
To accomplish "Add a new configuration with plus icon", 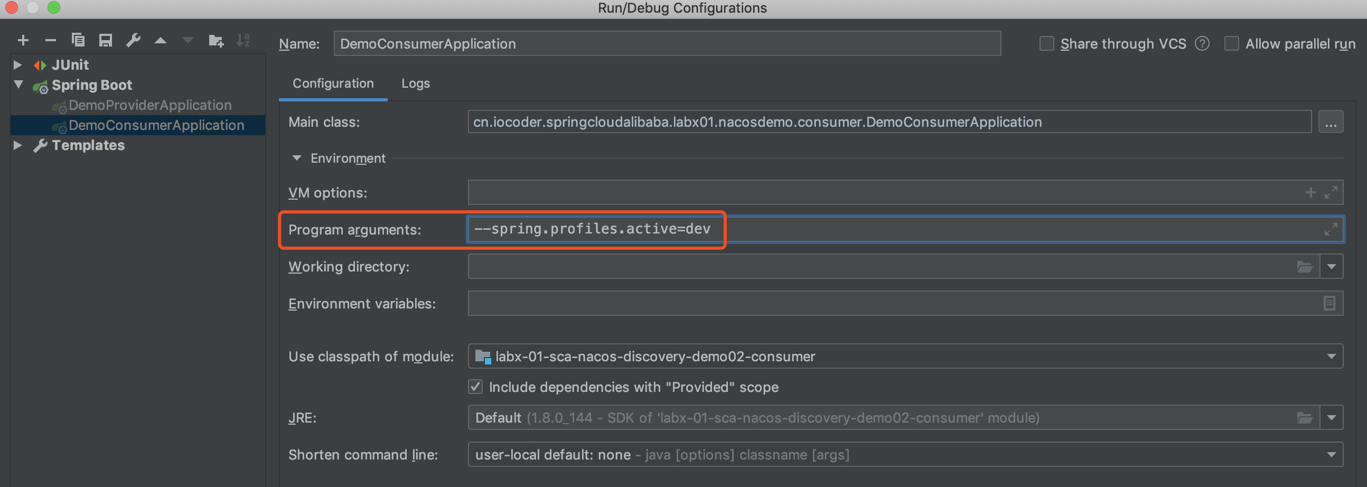I will (x=23, y=40).
